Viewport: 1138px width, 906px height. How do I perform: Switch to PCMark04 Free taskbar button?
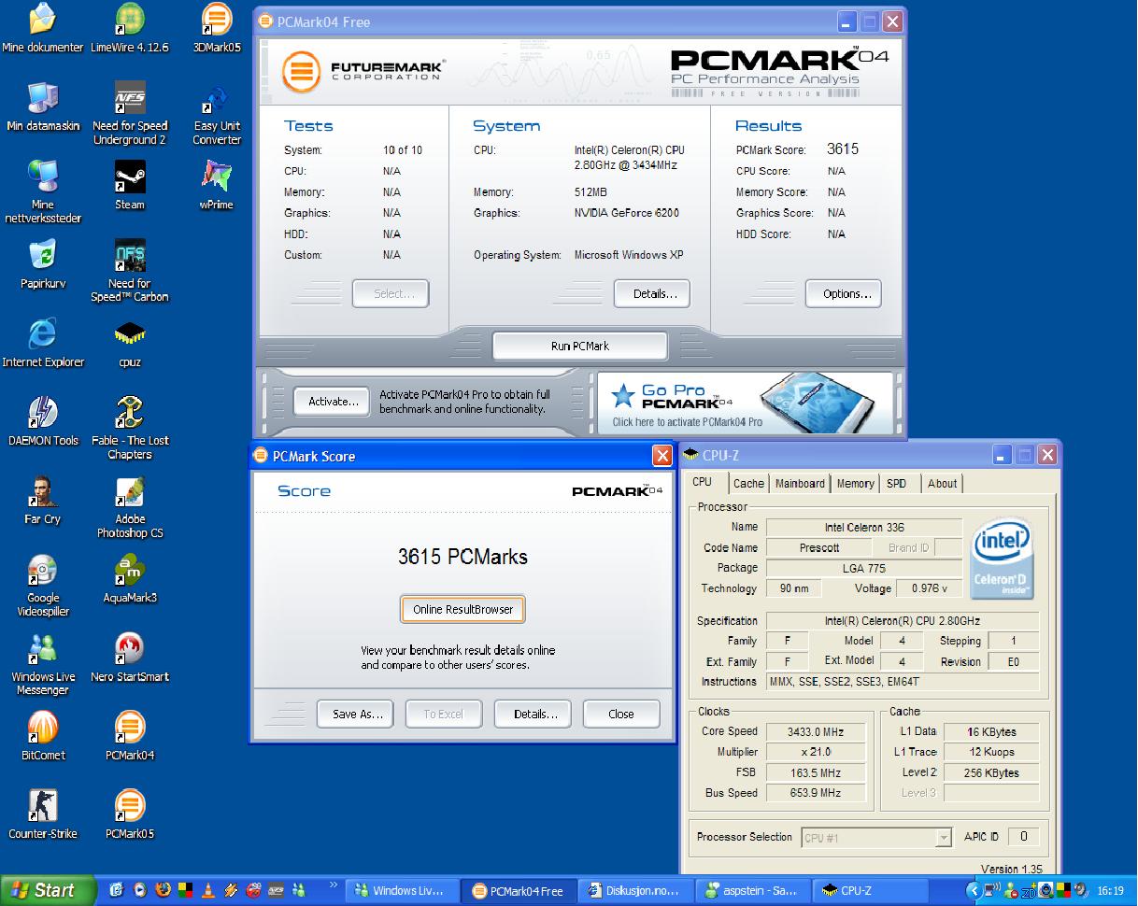518,890
